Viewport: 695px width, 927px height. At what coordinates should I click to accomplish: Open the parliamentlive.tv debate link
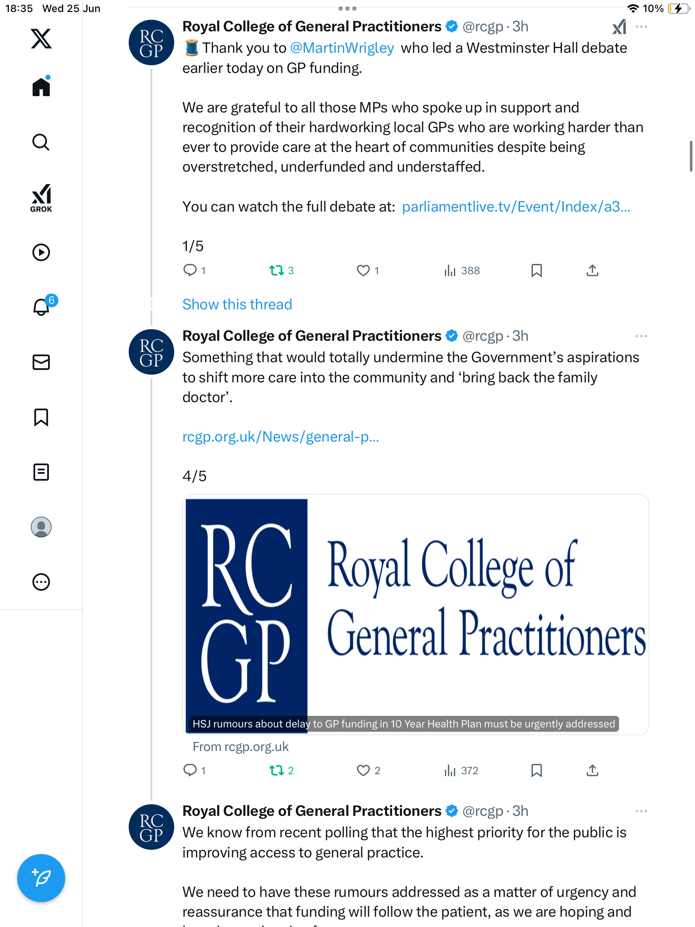[516, 207]
